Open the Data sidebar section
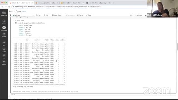 point(4,43)
